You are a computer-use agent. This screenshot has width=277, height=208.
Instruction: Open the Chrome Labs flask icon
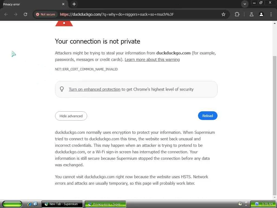click(251, 14)
